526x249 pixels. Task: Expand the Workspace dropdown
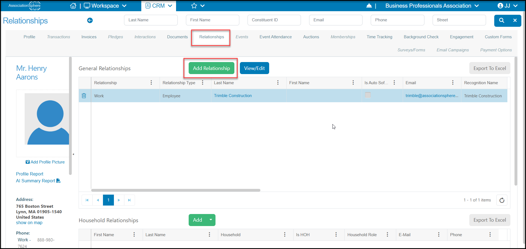coord(105,6)
